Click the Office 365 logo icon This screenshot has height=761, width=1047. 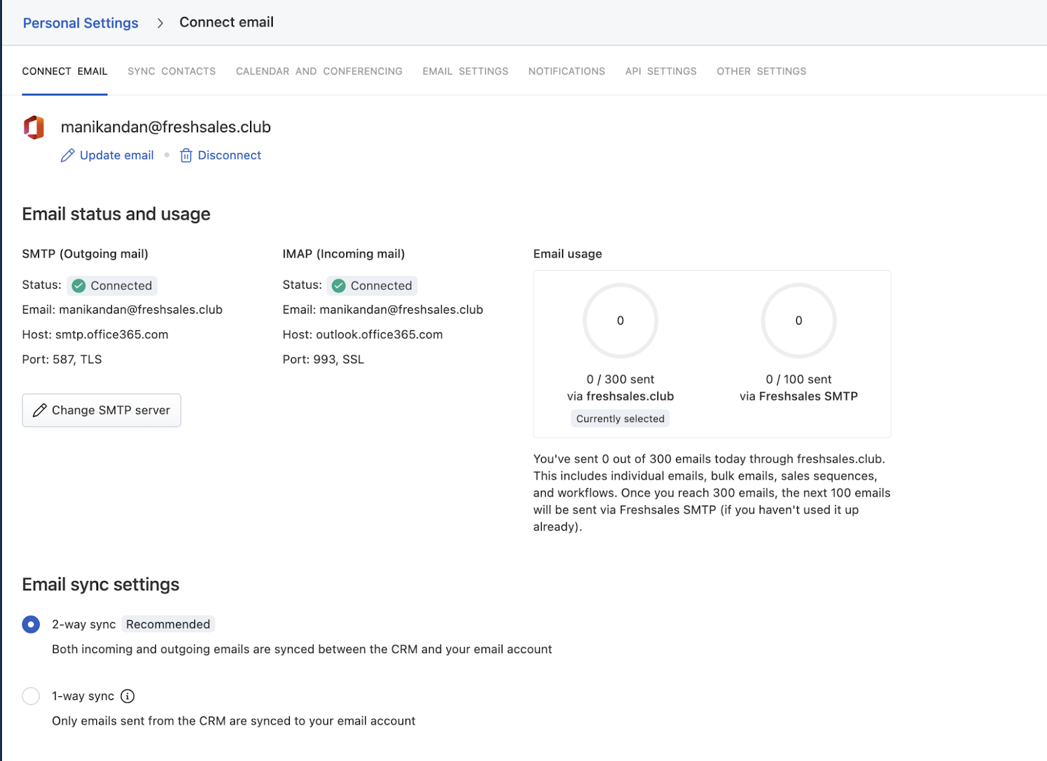(x=33, y=127)
